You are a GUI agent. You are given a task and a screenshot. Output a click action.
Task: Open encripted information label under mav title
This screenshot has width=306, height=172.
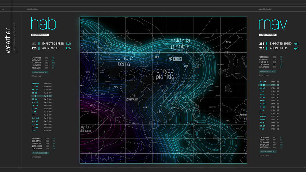pyautogui.click(x=267, y=35)
